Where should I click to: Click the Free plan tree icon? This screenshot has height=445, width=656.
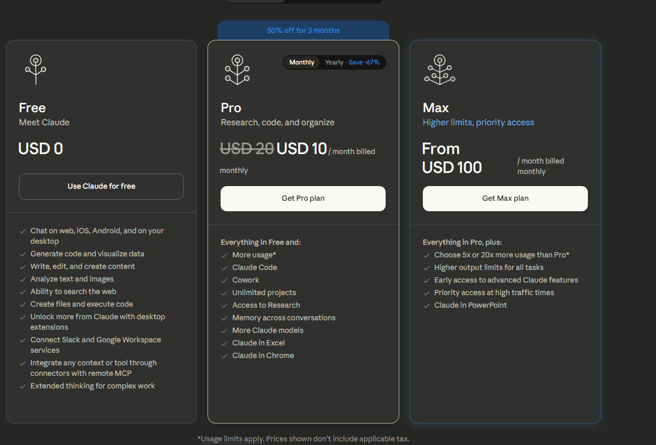click(x=36, y=70)
